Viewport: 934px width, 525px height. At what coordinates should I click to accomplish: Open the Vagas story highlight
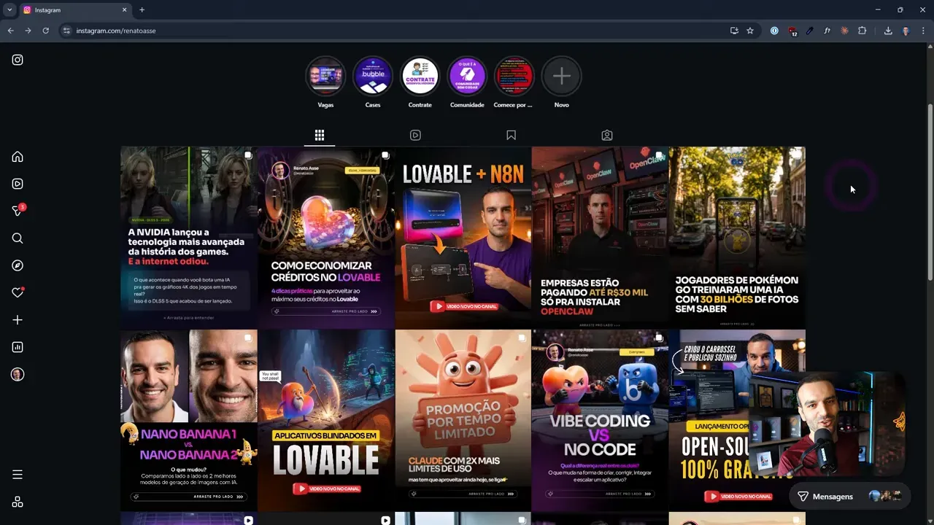pos(325,77)
